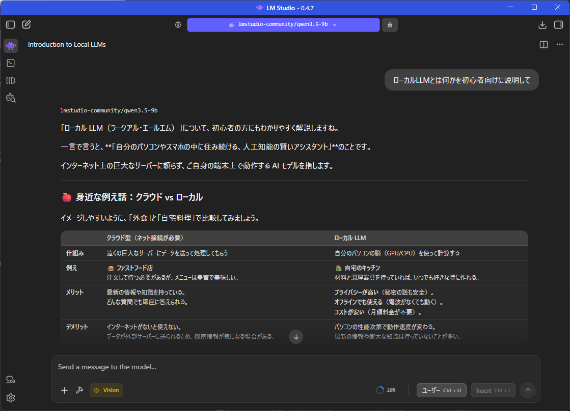Toggle the right sidebar panel icon

558,25
